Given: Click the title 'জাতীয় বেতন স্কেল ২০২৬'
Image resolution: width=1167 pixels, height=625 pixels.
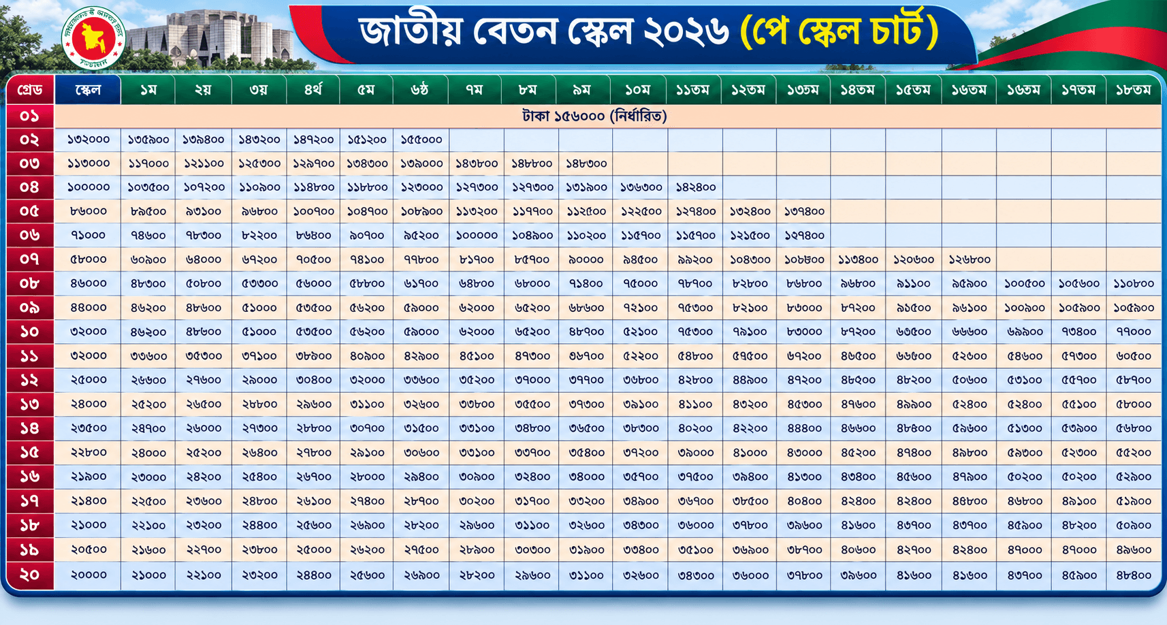Looking at the screenshot, I should (x=543, y=32).
